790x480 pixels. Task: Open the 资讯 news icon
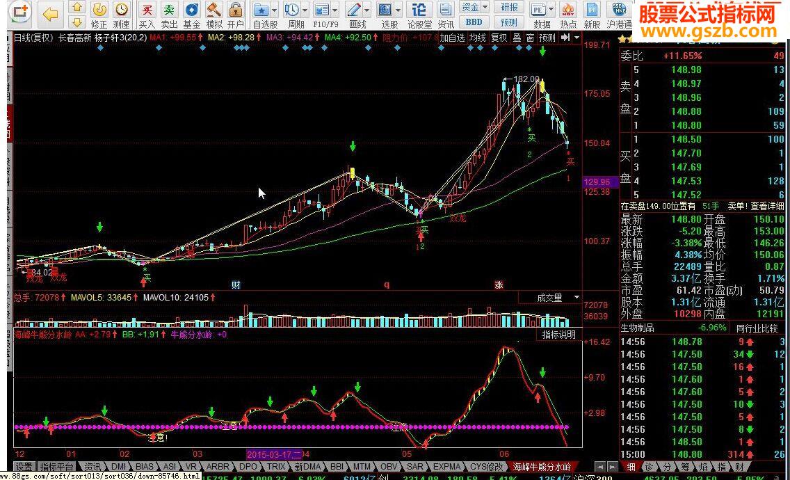[x=445, y=15]
